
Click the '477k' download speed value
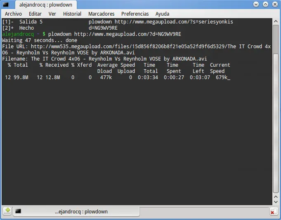[x=106, y=77]
